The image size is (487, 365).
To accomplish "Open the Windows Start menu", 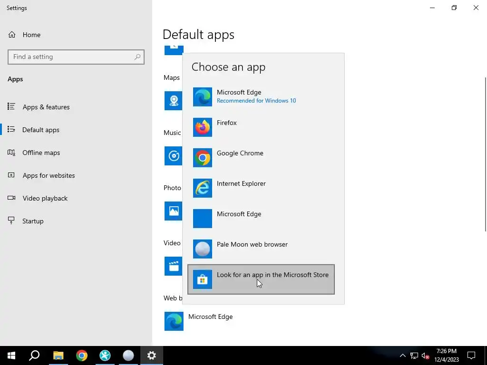I will coord(11,355).
